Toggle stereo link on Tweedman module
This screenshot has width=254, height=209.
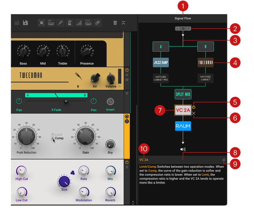[x=127, y=80]
